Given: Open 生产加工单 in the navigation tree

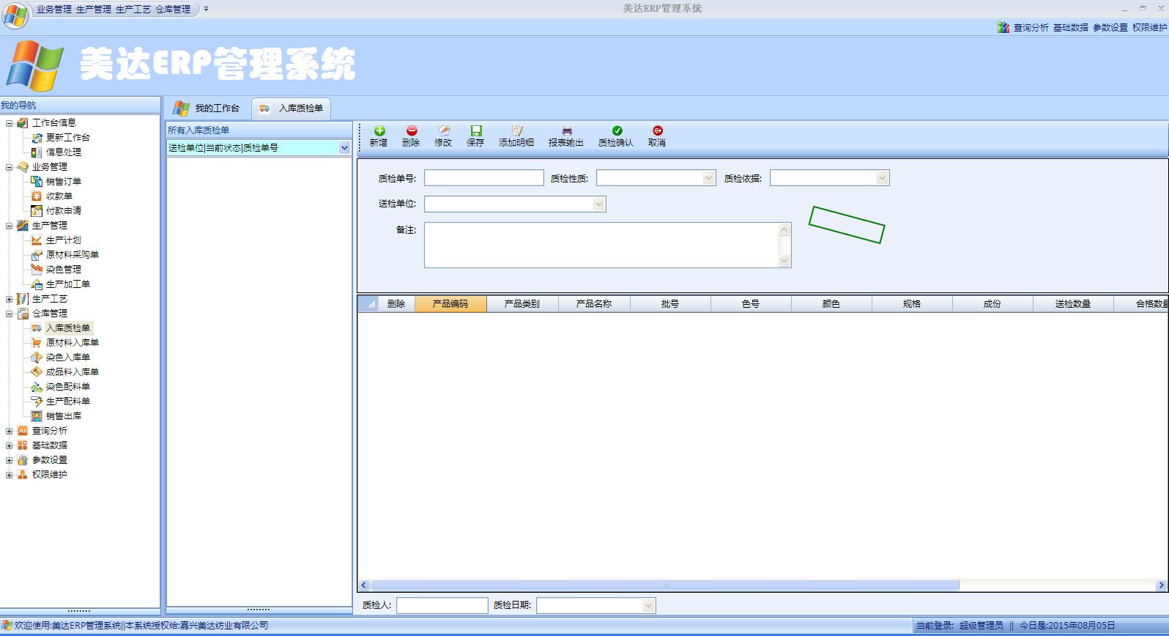Looking at the screenshot, I should (68, 284).
